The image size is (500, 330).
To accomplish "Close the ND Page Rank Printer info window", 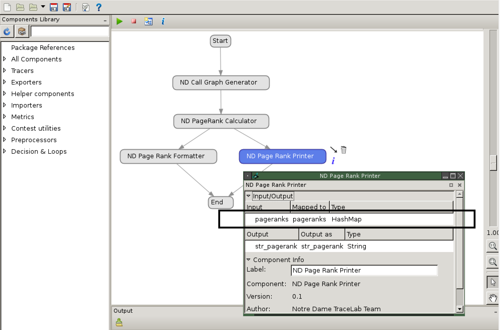I will [x=460, y=176].
